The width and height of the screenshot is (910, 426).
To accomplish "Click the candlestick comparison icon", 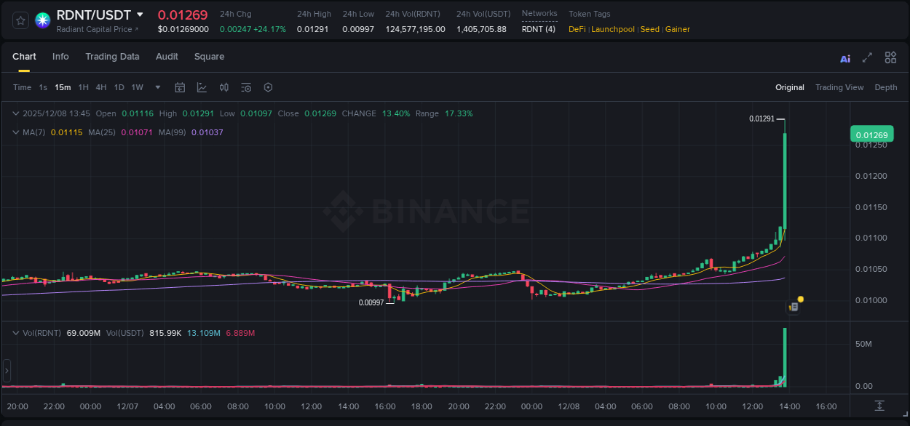I will click(223, 87).
